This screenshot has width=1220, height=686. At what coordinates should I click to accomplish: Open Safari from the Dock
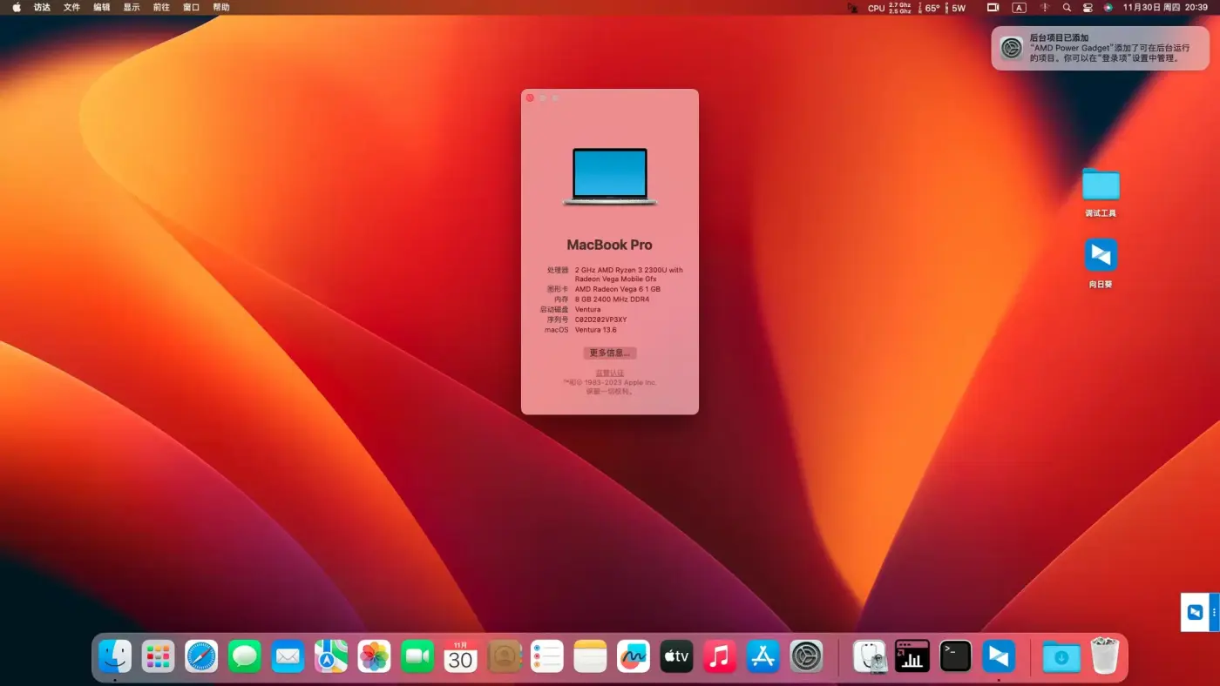[201, 656]
